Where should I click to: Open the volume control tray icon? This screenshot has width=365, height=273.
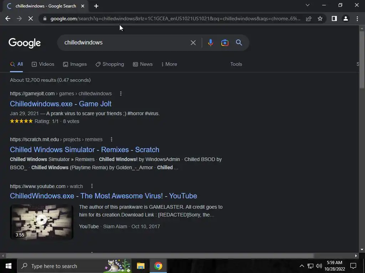click(x=319, y=266)
